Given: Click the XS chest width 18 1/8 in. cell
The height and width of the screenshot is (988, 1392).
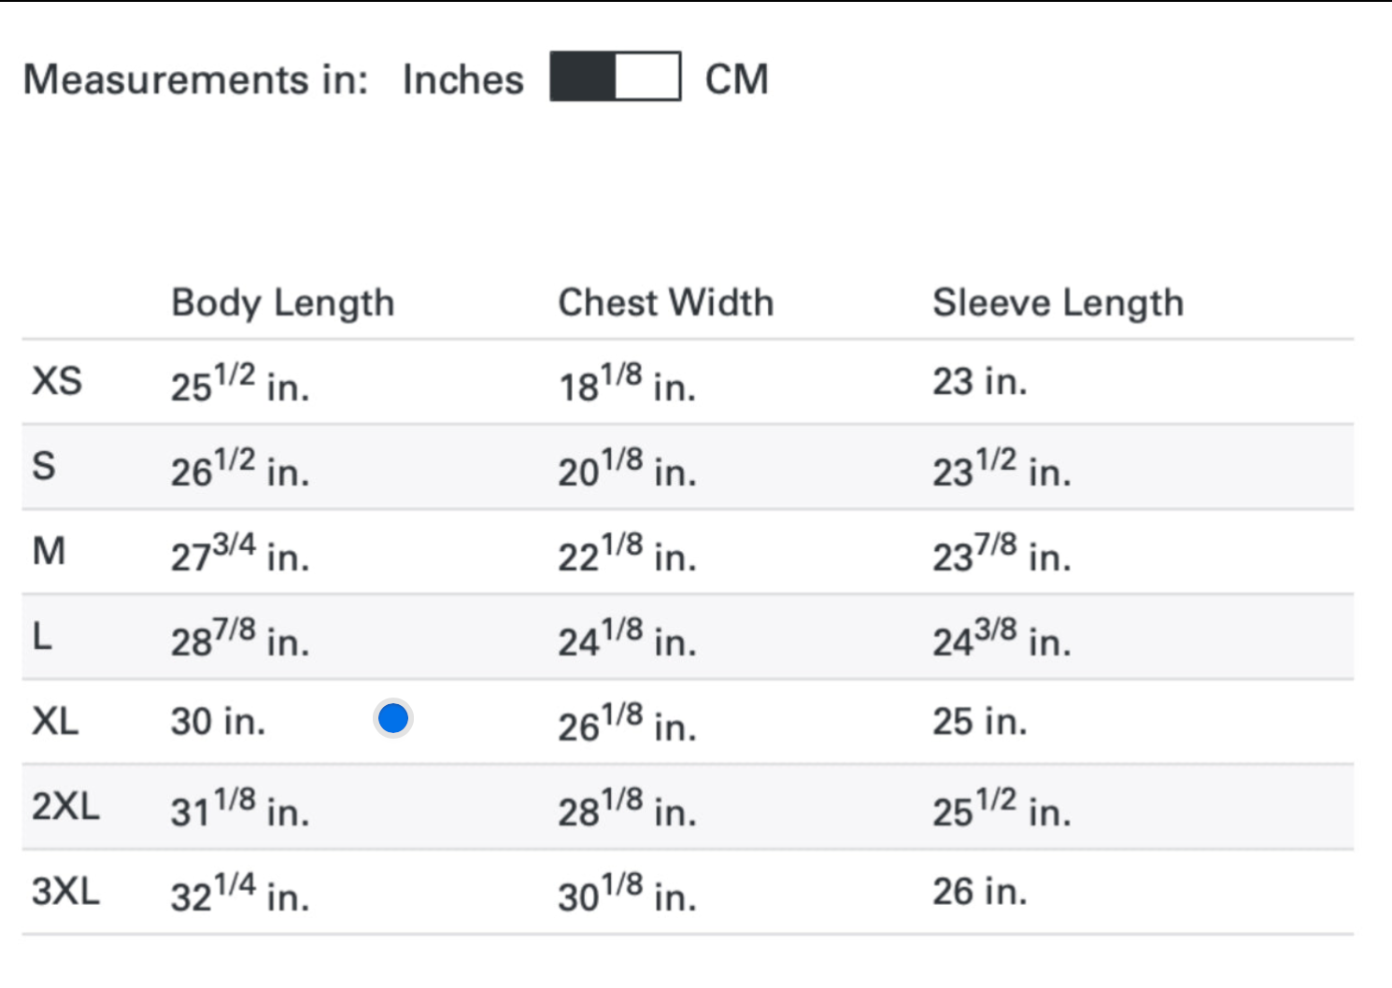Looking at the screenshot, I should pos(627,384).
